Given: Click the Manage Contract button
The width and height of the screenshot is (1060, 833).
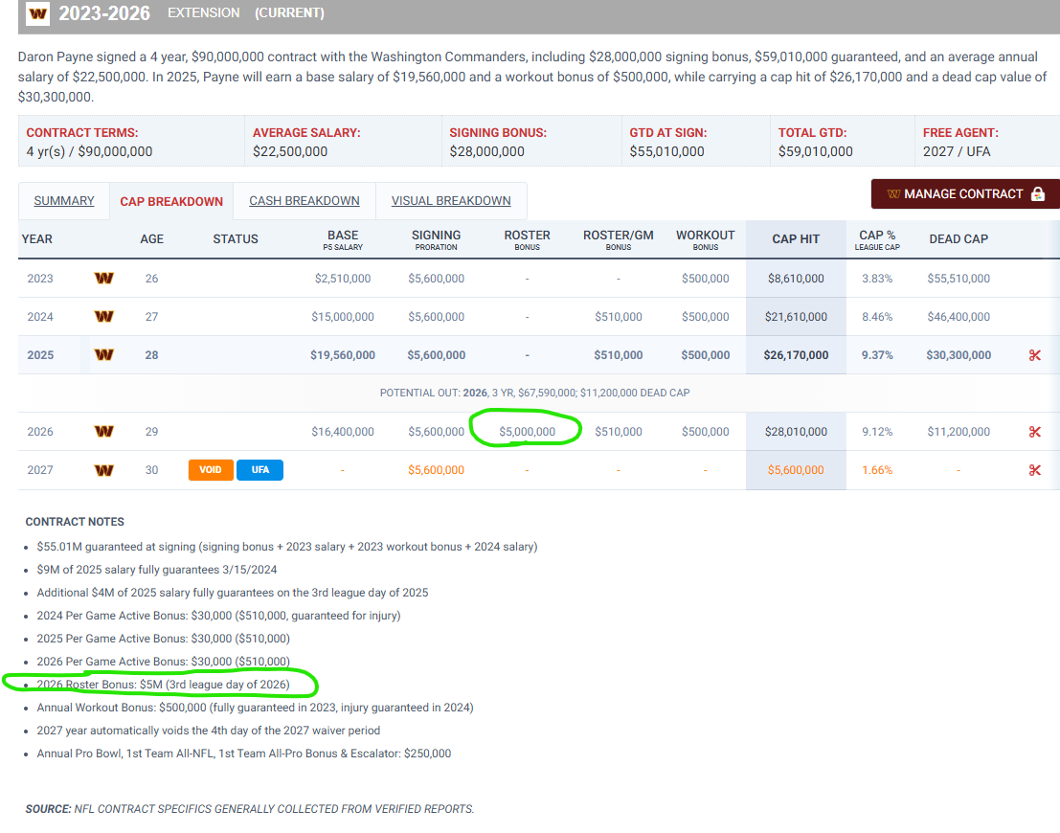Looking at the screenshot, I should point(965,194).
